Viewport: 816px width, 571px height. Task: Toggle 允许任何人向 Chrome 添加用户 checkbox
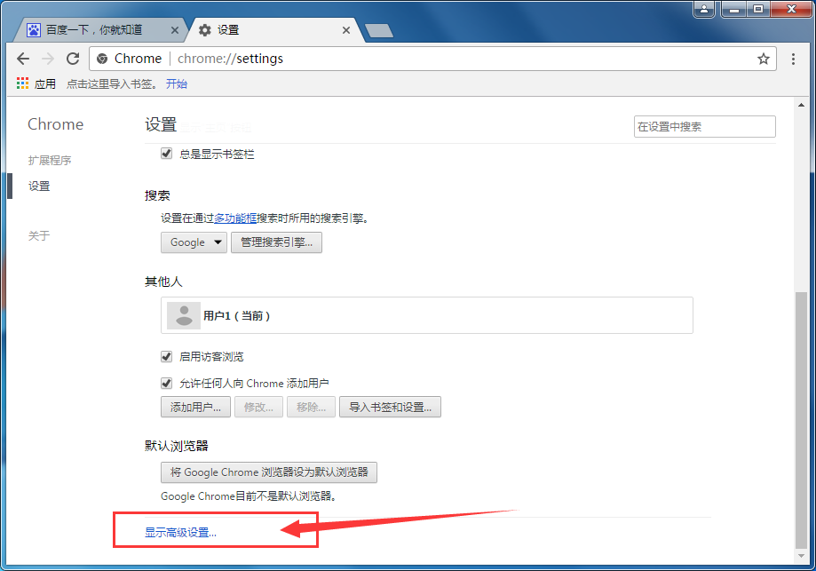coord(167,384)
